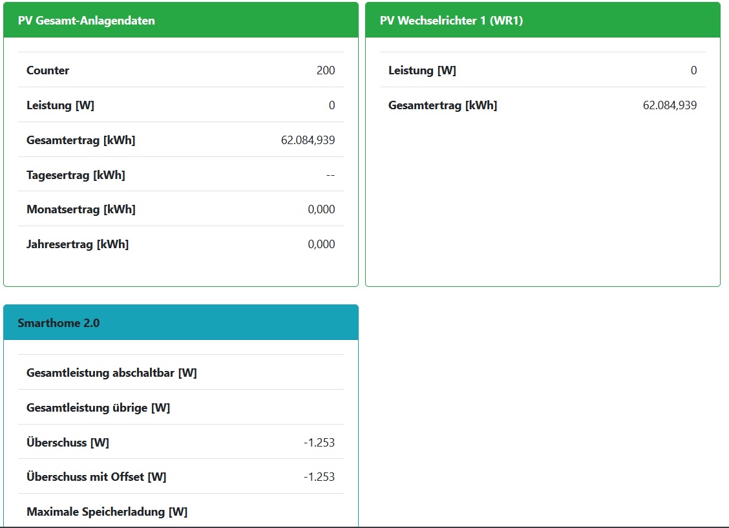The image size is (729, 528).
Task: Select the Überschuss [W] label
Action: tap(68, 443)
